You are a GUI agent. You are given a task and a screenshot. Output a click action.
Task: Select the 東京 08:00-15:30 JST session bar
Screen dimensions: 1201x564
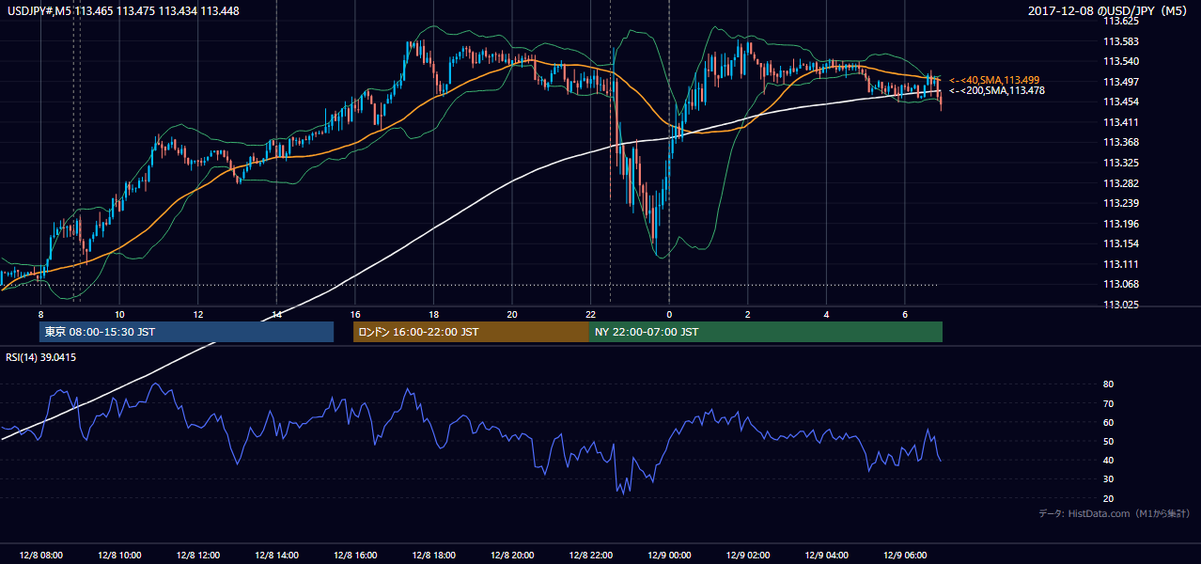click(186, 332)
